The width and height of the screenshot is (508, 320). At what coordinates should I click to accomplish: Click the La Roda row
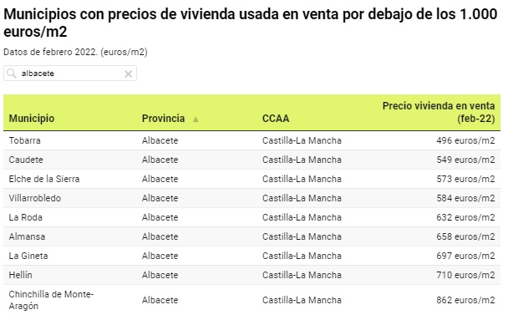(x=251, y=217)
